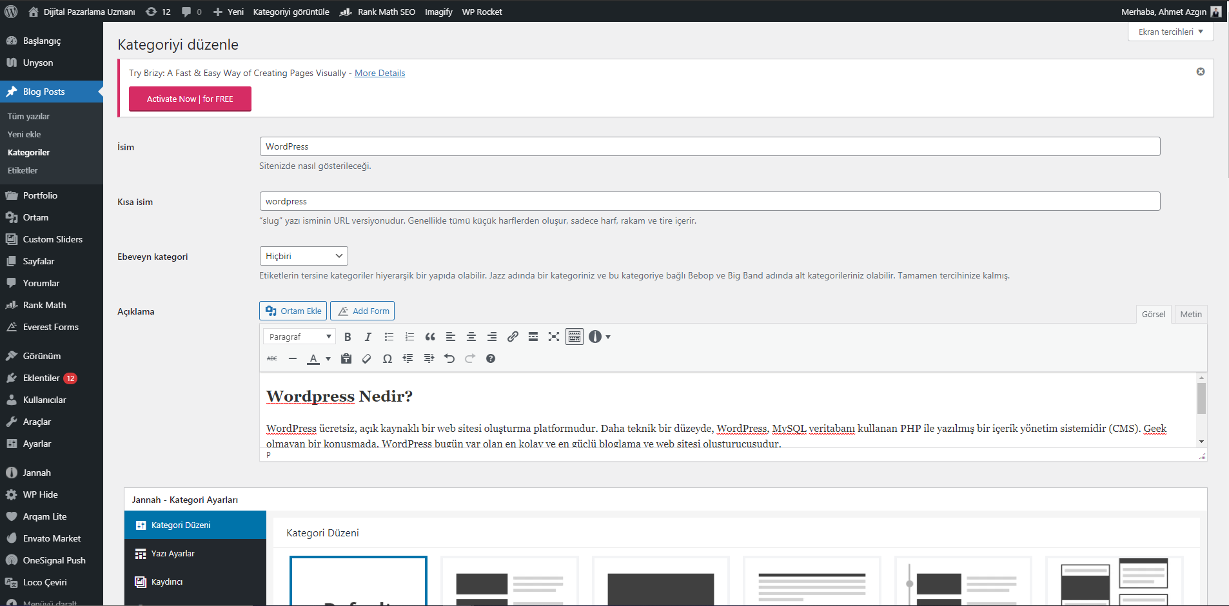Viewport: 1229px width, 606px height.
Task: Open Eklentiler plugins menu in sidebar
Action: coord(52,378)
